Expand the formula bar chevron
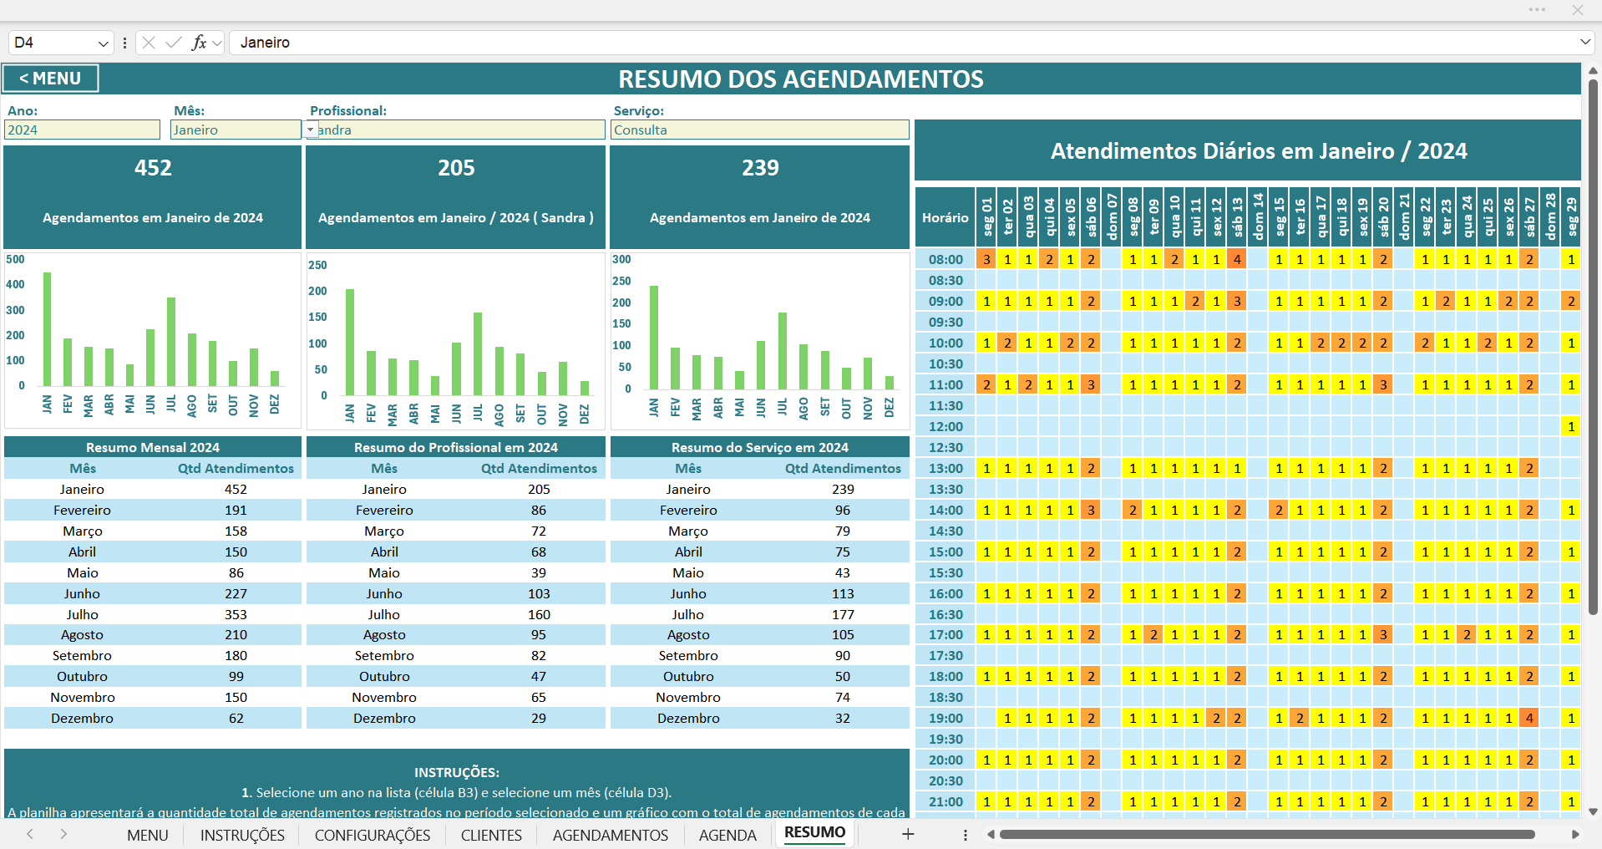 [1584, 42]
